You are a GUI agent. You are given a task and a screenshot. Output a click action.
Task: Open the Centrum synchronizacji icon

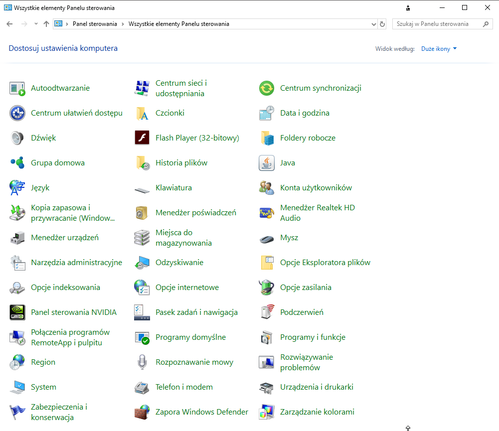(267, 88)
